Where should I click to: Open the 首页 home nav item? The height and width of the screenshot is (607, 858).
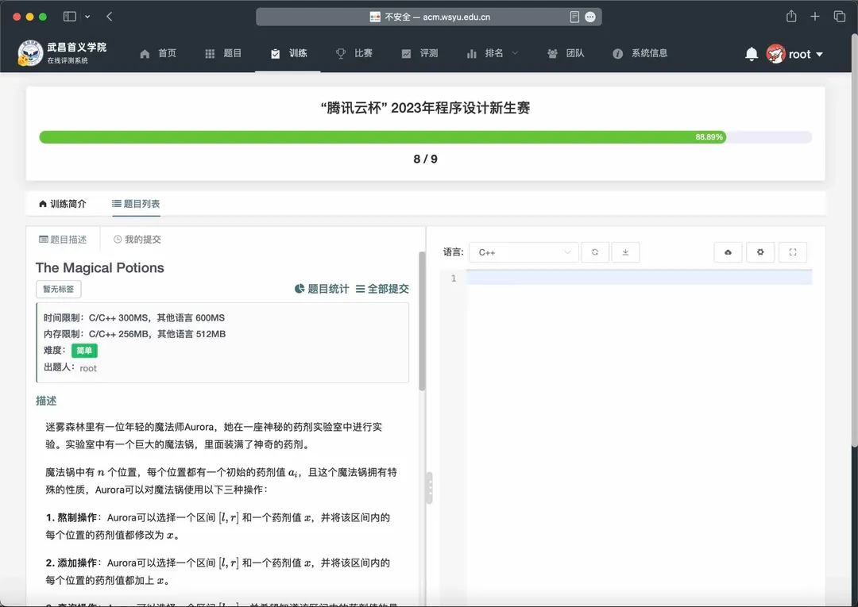pos(158,53)
